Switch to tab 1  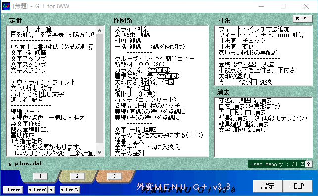coord(40,176)
